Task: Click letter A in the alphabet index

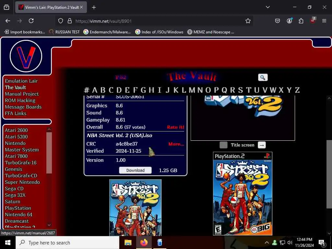Action: [95, 90]
